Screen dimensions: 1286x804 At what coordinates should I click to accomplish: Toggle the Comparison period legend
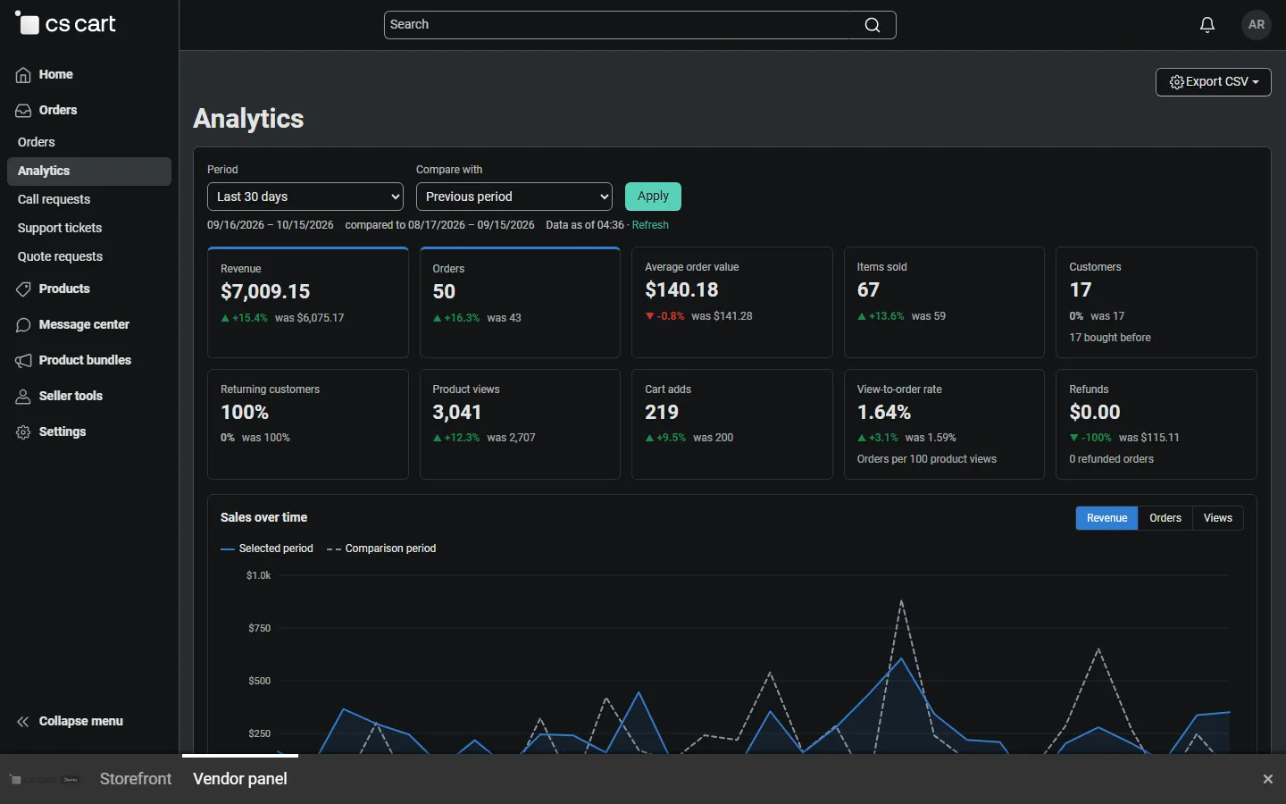pos(381,549)
